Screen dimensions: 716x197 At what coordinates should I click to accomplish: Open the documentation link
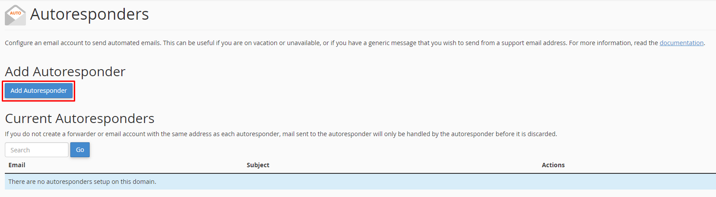681,43
